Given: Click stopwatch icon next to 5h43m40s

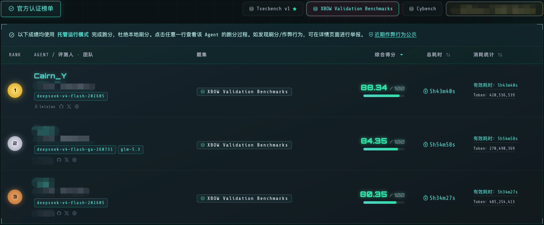Looking at the screenshot, I should click(426, 91).
